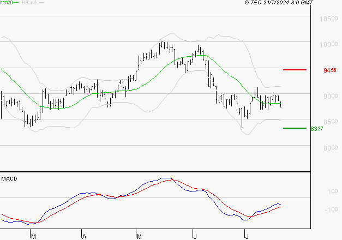Click the first J month marker
The width and height of the screenshot is (342, 240).
195,237
